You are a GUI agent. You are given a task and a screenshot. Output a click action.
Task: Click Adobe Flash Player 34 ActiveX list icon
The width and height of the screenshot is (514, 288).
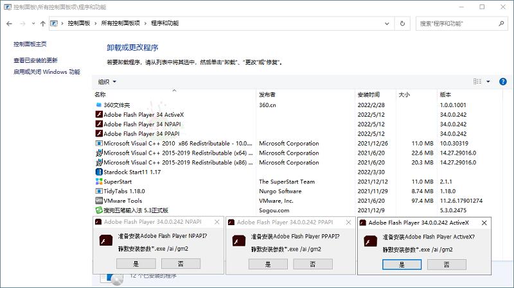coord(98,114)
